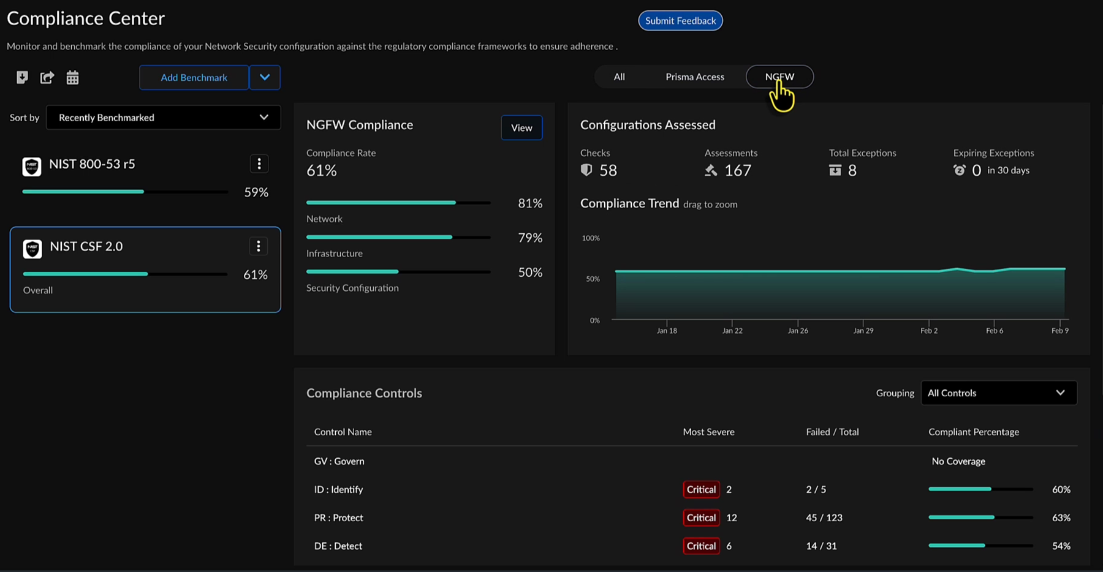1103x572 pixels.
Task: Open the calendar schedule icon
Action: [x=72, y=77]
